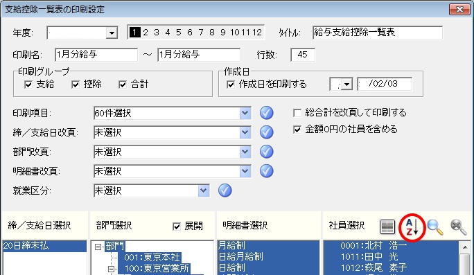Open the 明細書改頁 dropdown

[x=245, y=171]
